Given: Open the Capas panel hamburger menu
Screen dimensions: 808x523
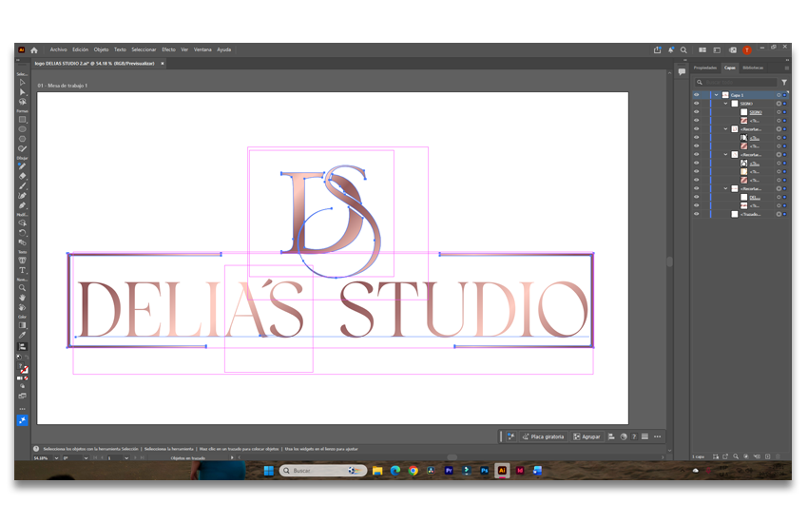Looking at the screenshot, I should click(x=787, y=68).
